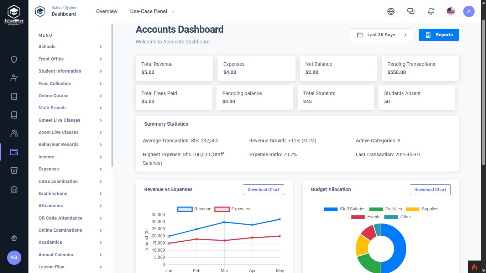Hide the Expenses line via legend
This screenshot has height=273, width=486.
point(232,209)
